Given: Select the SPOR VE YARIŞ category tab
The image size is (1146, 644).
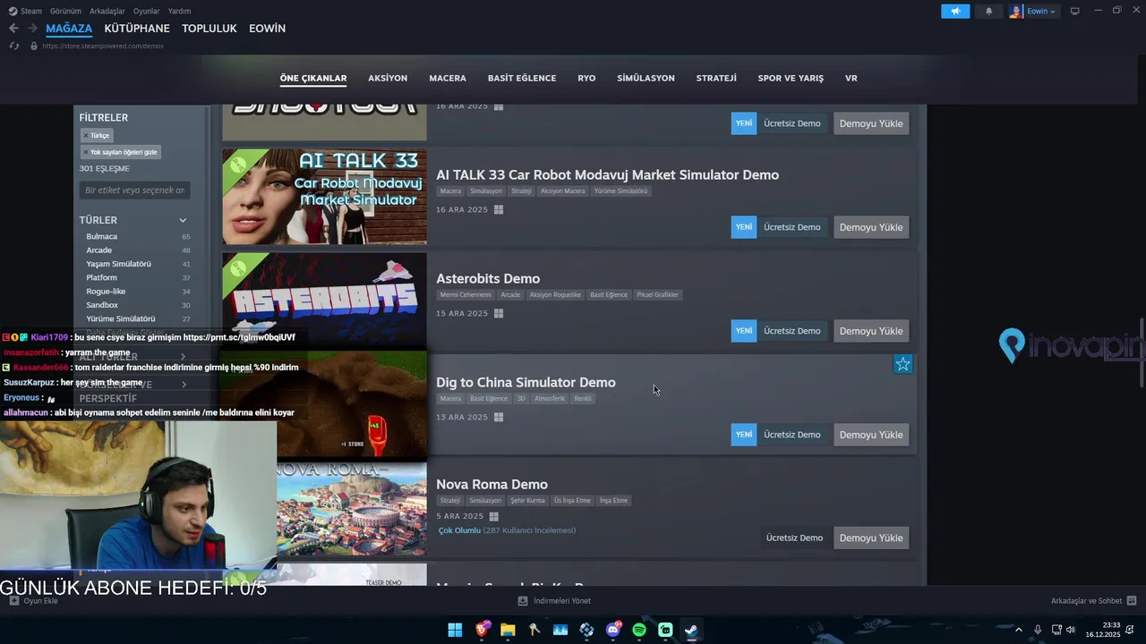Looking at the screenshot, I should pos(791,78).
